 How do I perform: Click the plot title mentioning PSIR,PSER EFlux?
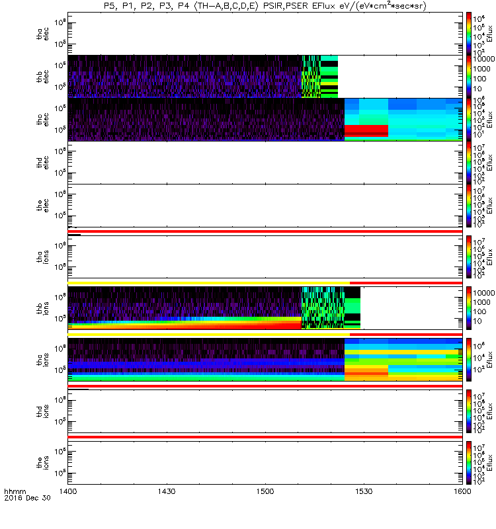(x=265, y=6)
